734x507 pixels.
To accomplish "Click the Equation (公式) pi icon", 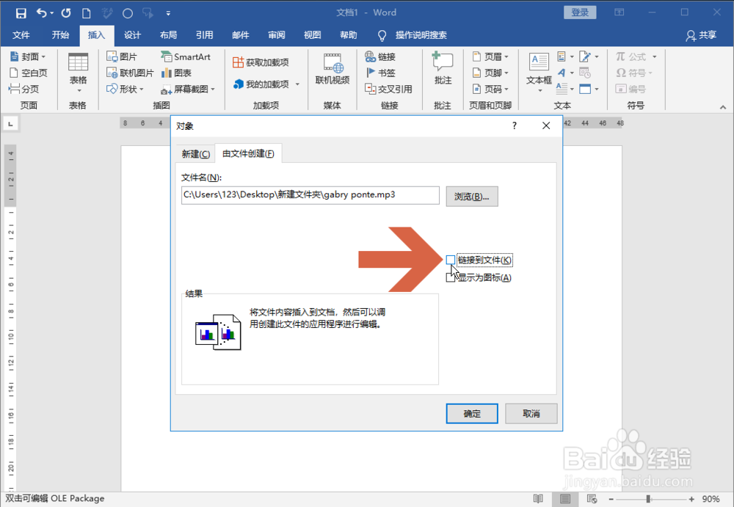I will [x=620, y=56].
